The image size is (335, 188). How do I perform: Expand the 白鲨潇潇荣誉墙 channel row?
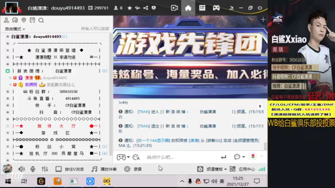(x=8, y=50)
